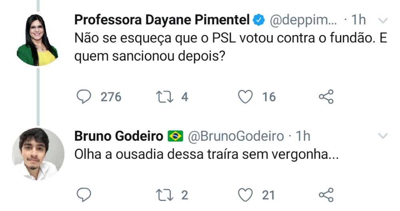This screenshot has height=211, width=400.
Task: Reply to Dayane Pimentel's tweet
Action: pos(83,97)
